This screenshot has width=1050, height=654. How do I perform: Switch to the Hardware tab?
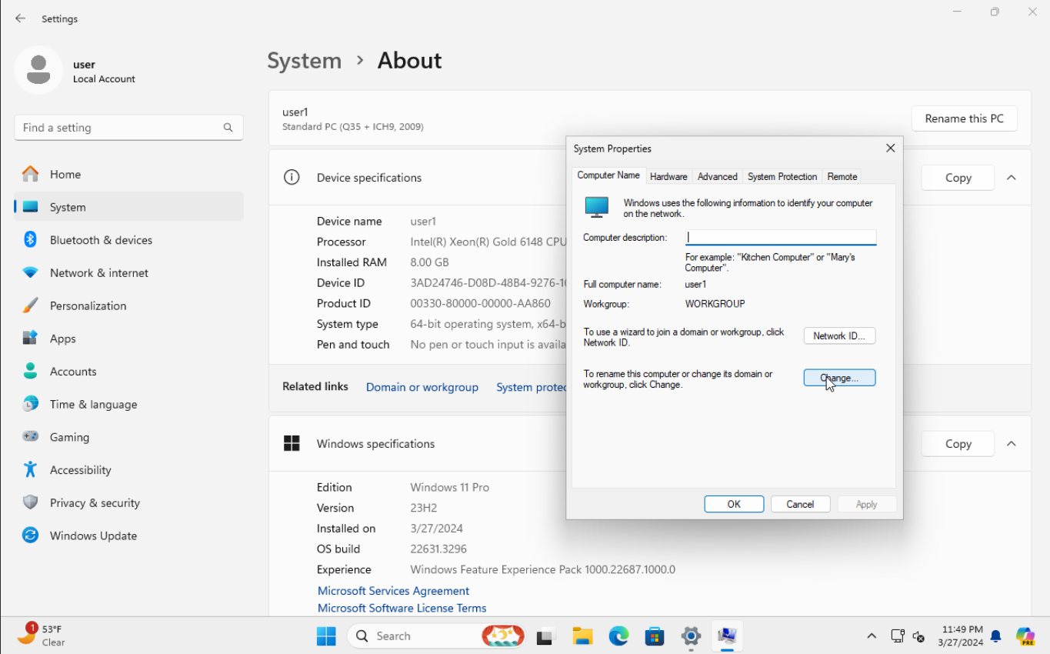pos(668,176)
